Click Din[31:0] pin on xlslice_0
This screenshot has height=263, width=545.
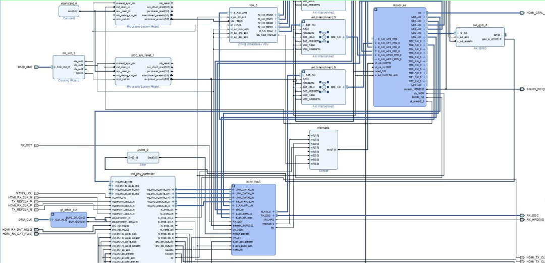[133, 157]
